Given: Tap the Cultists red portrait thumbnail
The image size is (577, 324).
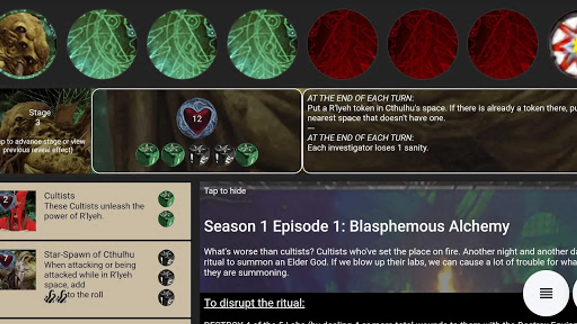Looking at the screenshot, I should coord(18,211).
